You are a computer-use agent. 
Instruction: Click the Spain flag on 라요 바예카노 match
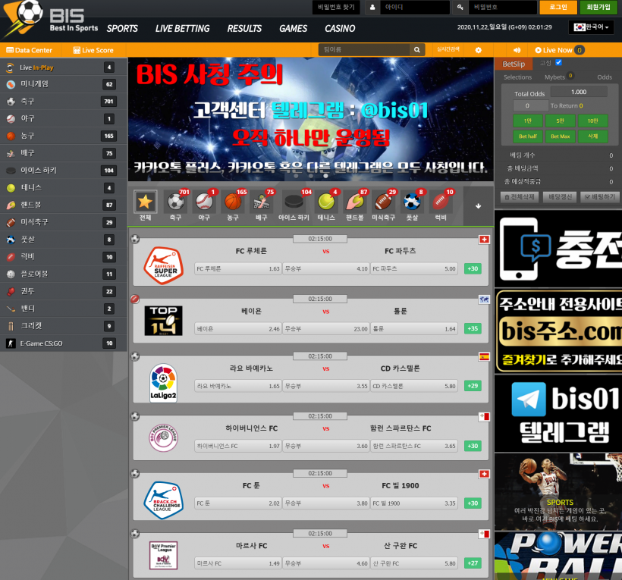click(x=484, y=357)
